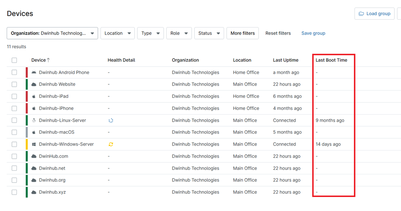Sort by the Location column header
The image size is (401, 211).
[242, 60]
